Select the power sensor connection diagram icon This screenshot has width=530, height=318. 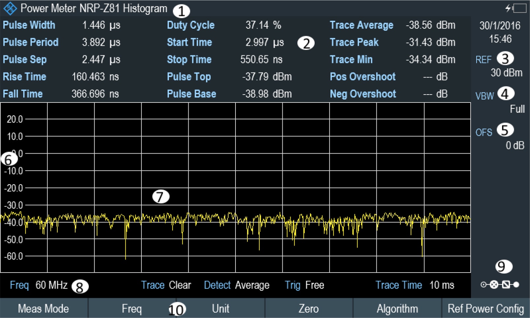tap(500, 284)
